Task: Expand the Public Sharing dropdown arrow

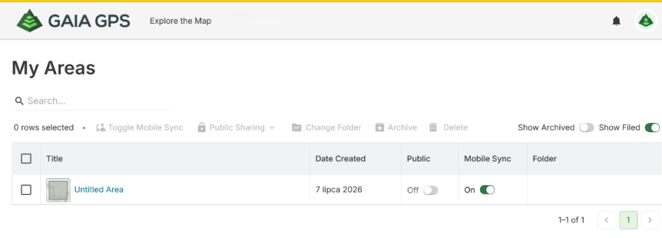Action: click(x=271, y=128)
